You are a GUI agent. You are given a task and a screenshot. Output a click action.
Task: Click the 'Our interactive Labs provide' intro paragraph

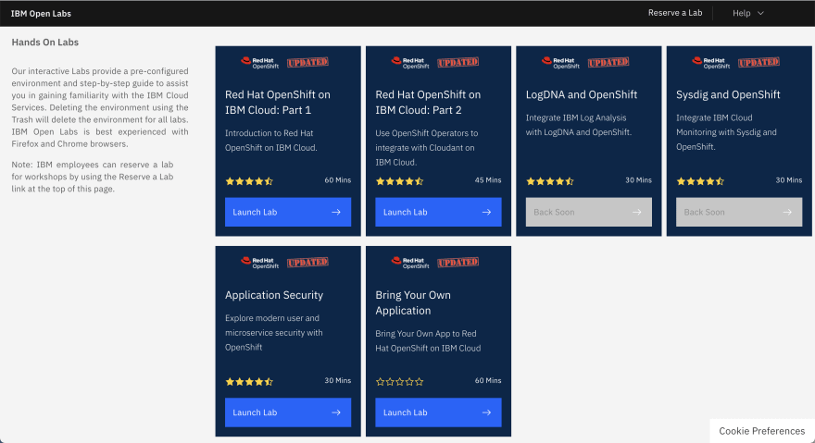(x=100, y=107)
